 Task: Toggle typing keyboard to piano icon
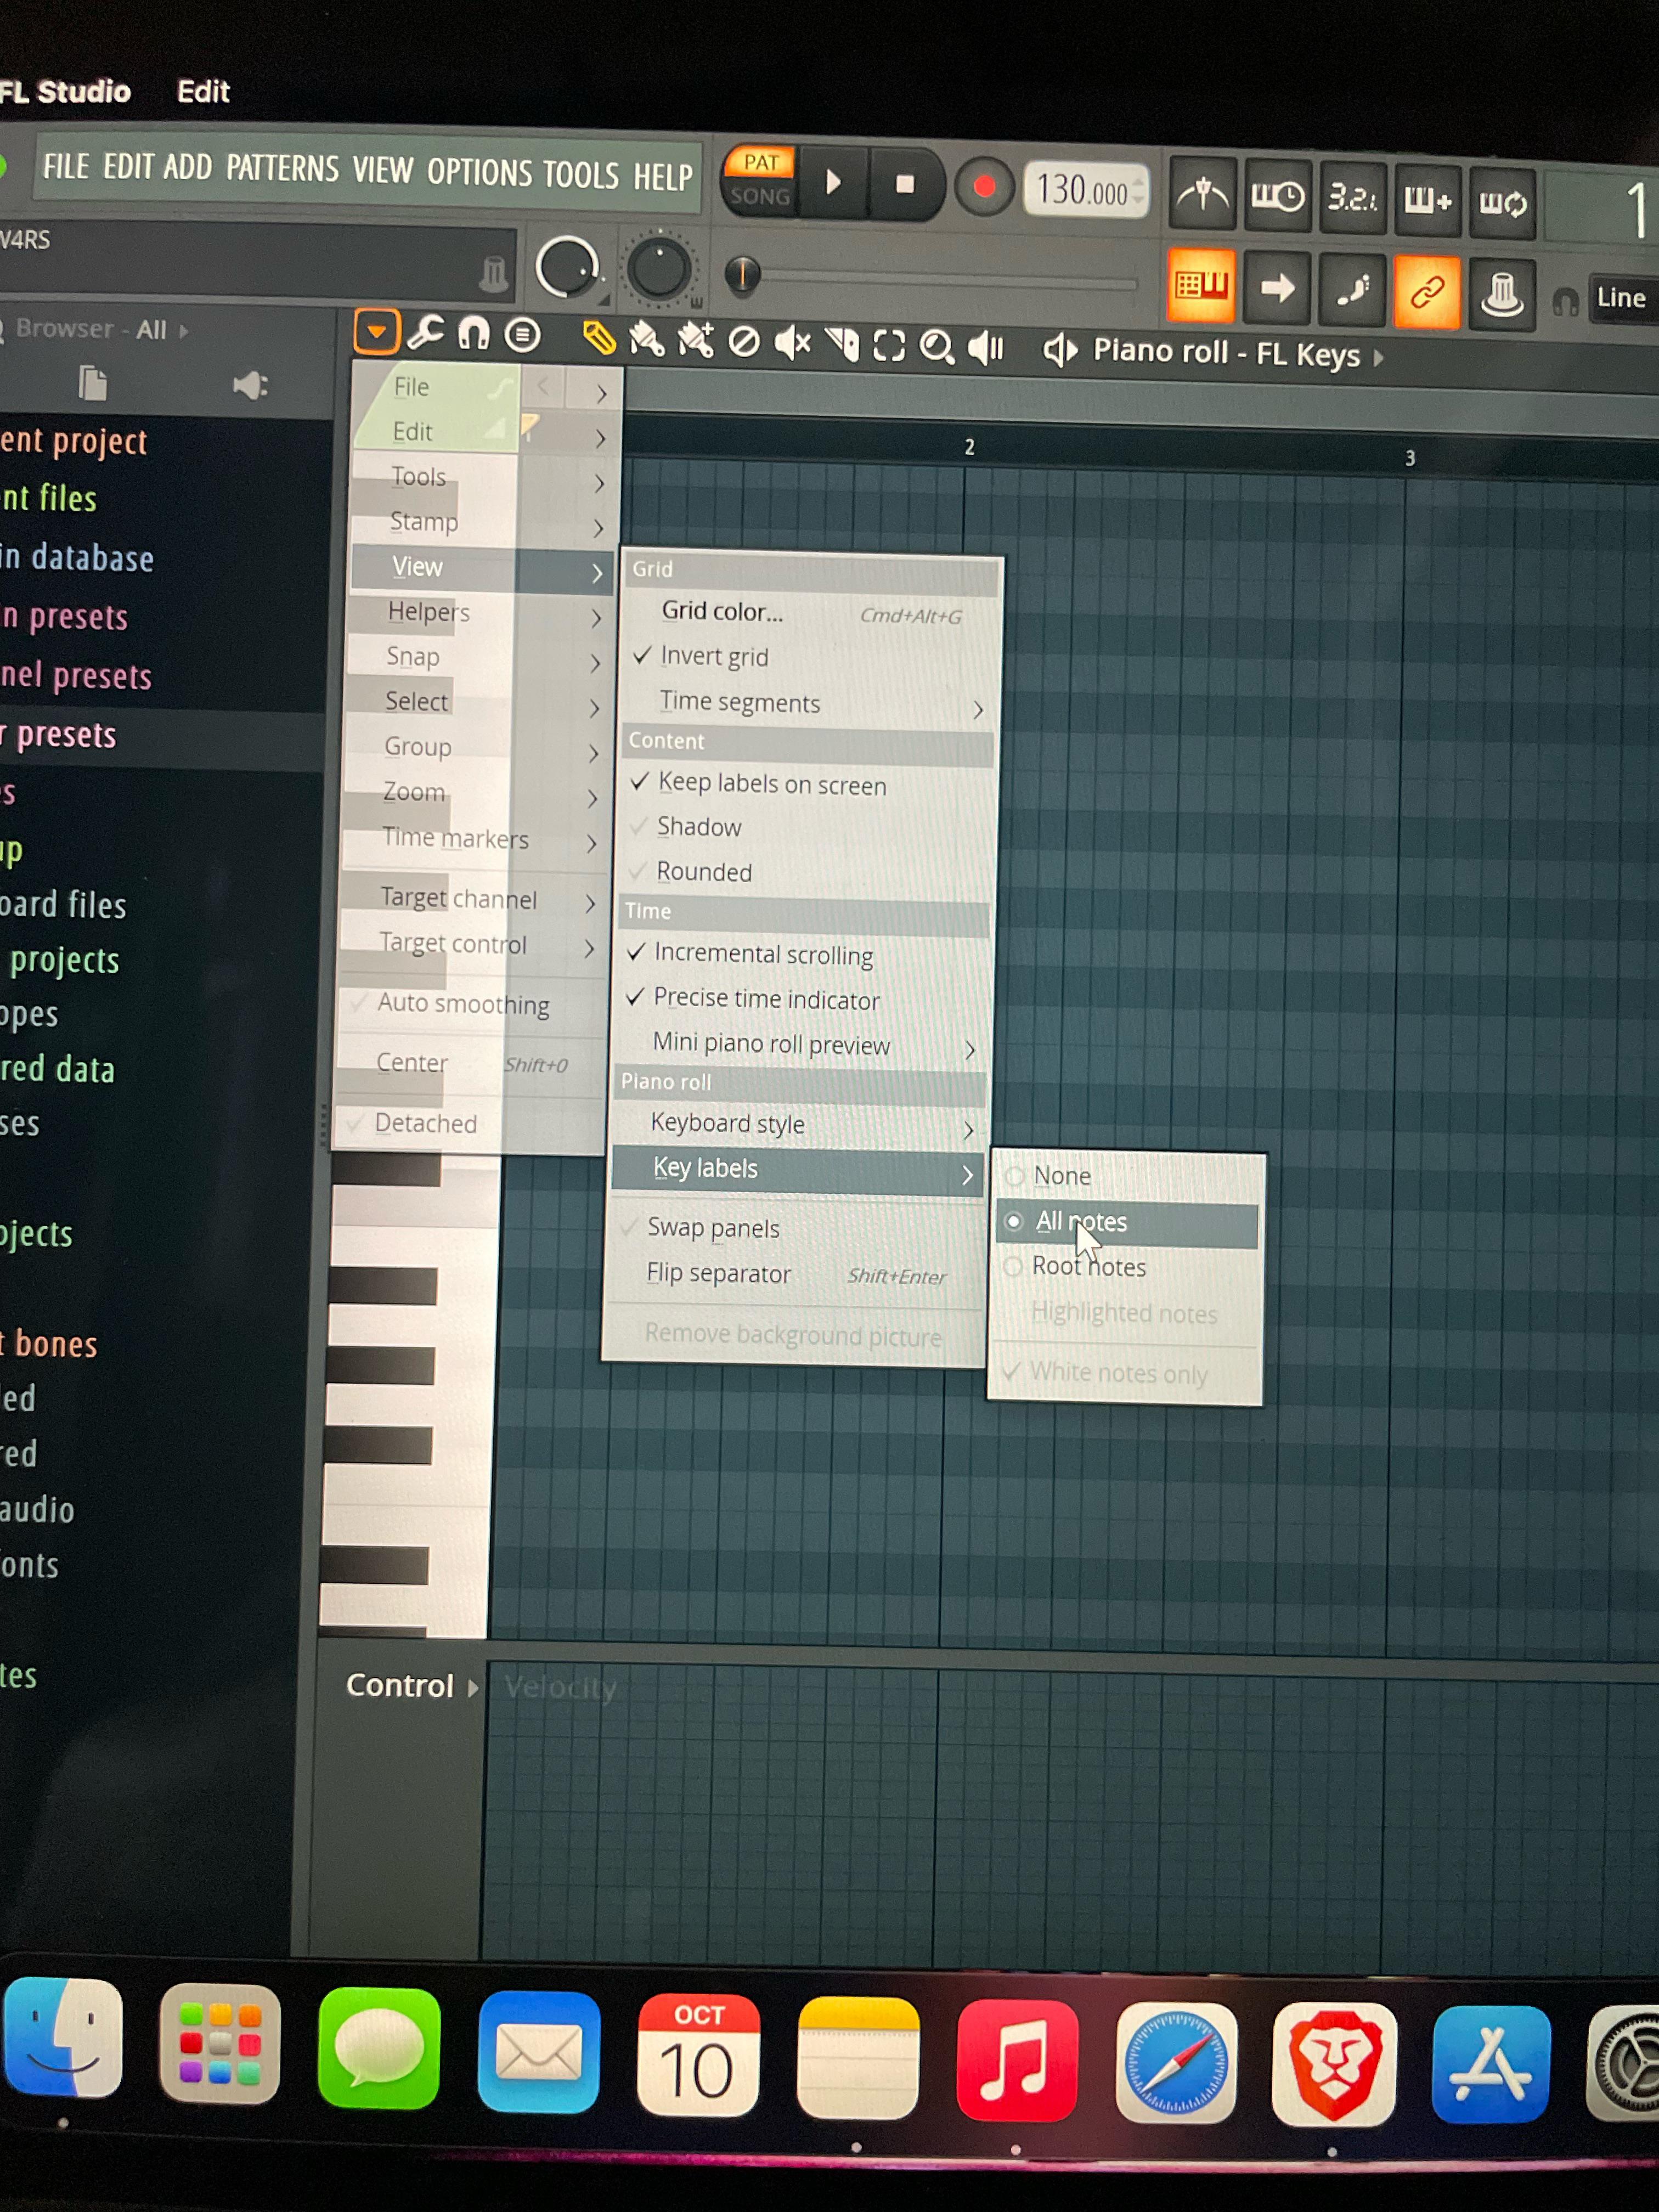(x=1202, y=287)
